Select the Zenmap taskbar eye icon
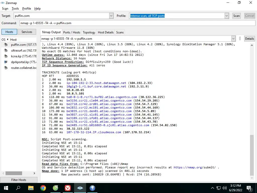 80,188
